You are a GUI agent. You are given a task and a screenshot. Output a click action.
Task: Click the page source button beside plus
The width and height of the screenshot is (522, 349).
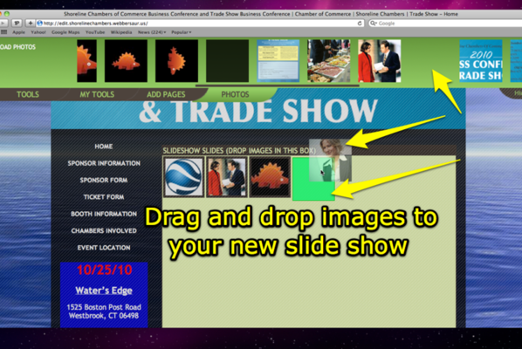point(17,23)
